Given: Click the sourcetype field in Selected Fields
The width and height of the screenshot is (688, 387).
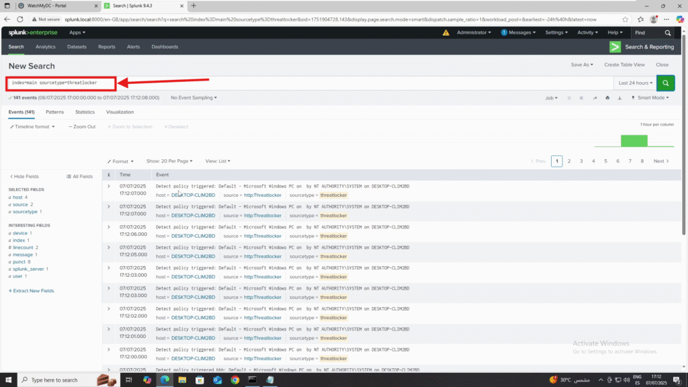Looking at the screenshot, I should (25, 212).
